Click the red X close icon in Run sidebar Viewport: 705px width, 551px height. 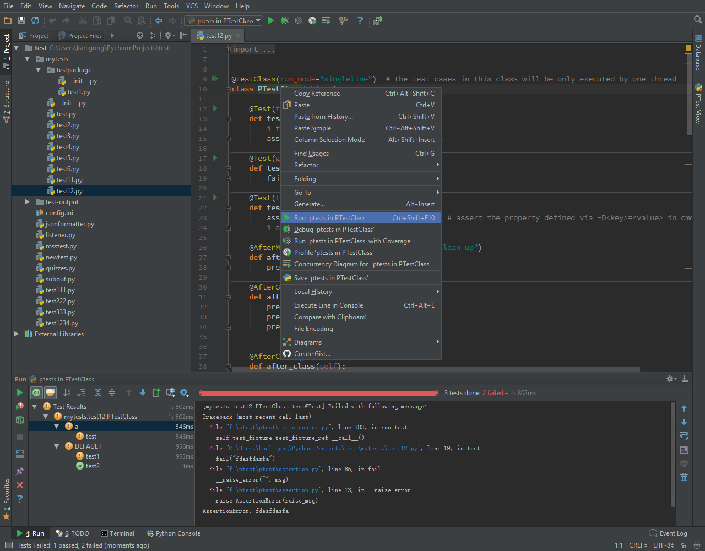point(20,485)
